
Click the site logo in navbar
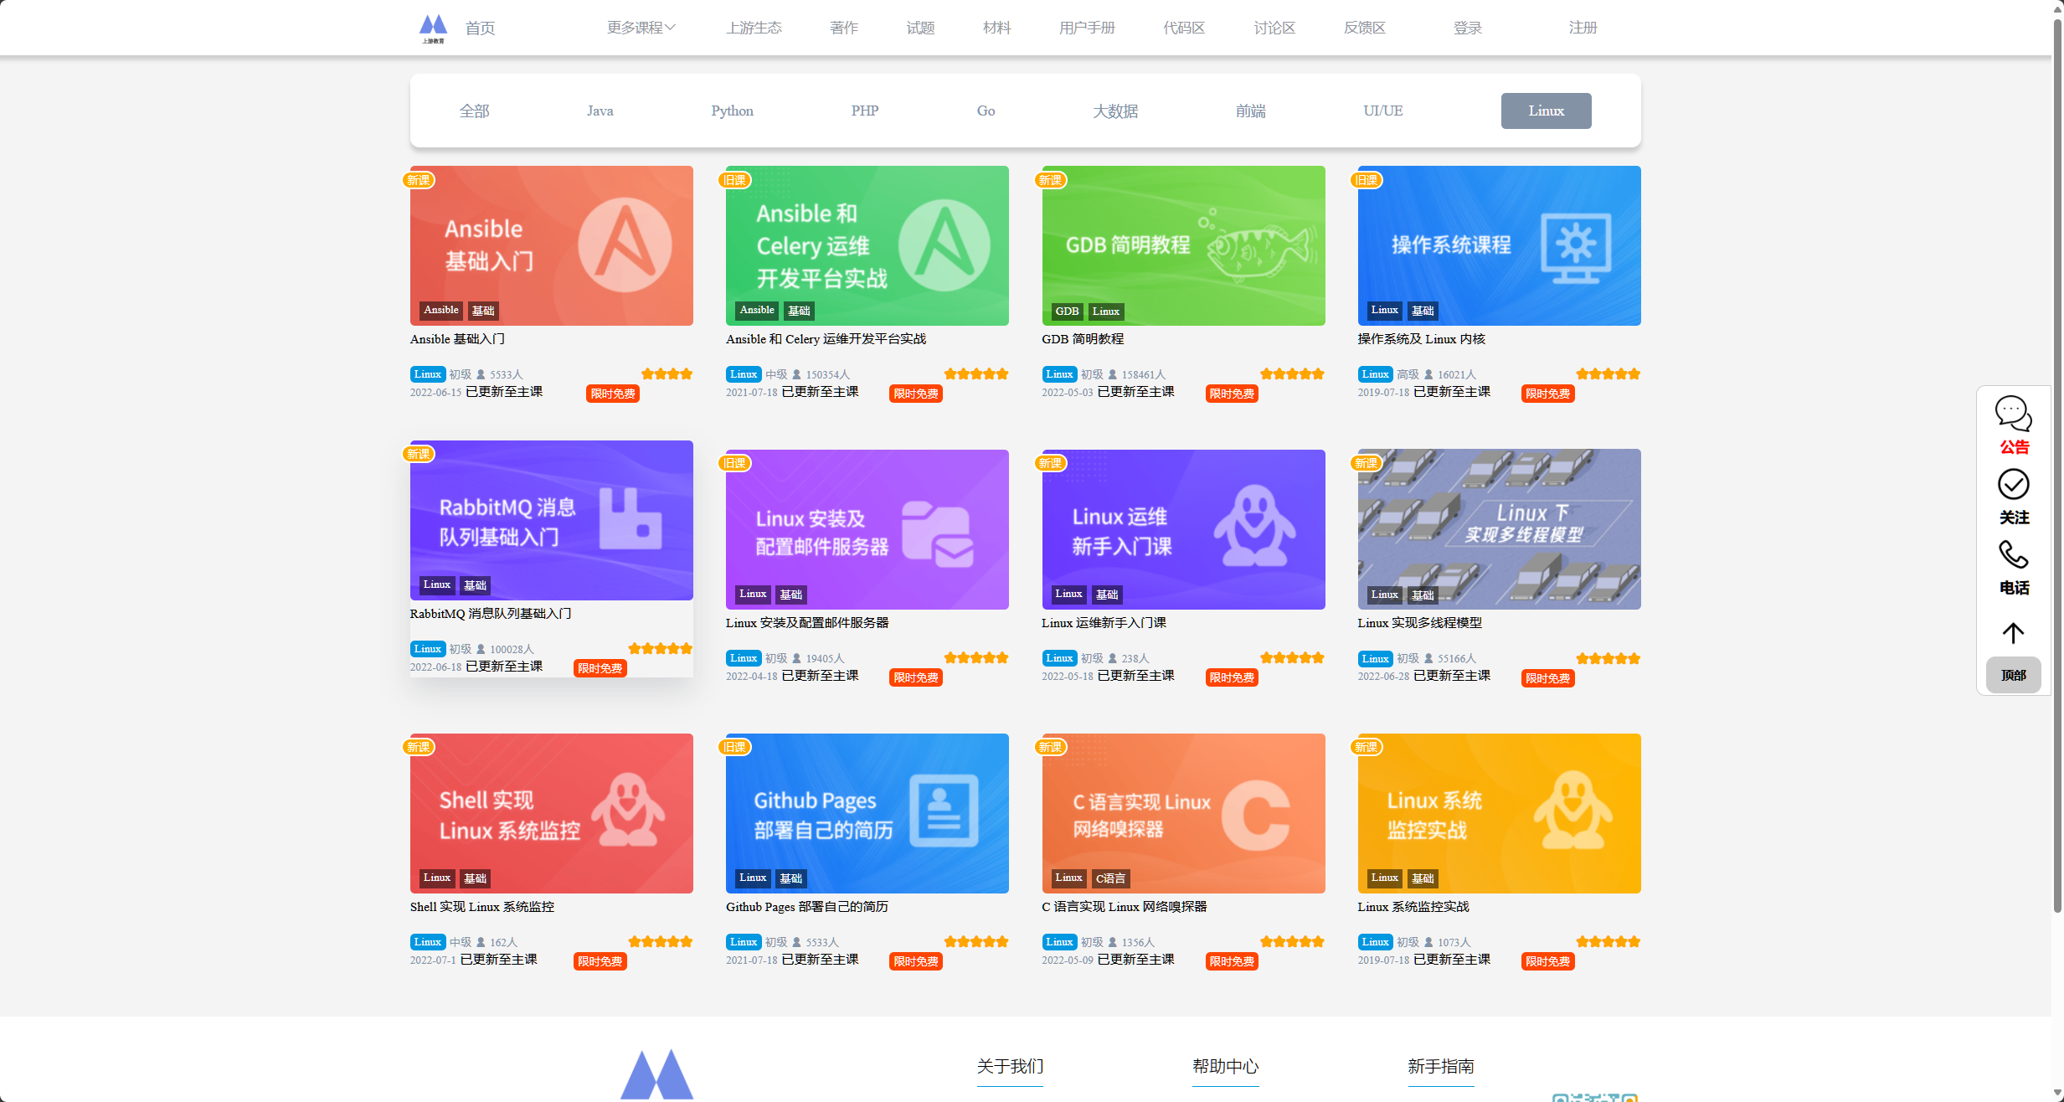[x=433, y=28]
